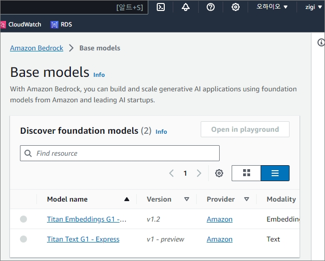Select page 1 in pagination
Image resolution: width=325 pixels, height=261 pixels.
point(185,173)
